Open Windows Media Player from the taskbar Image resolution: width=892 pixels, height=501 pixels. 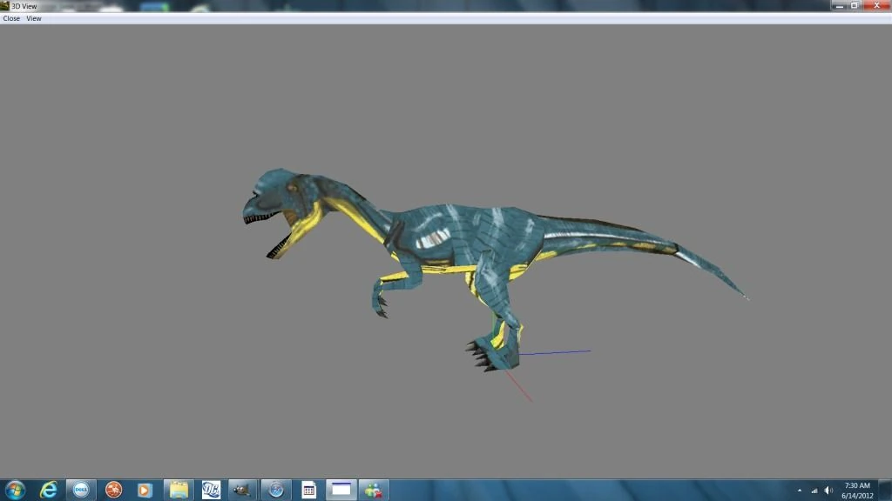click(145, 490)
